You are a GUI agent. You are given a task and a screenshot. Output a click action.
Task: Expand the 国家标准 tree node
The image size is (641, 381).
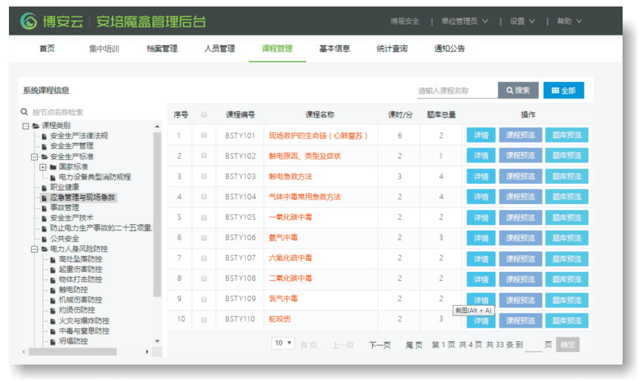click(43, 167)
